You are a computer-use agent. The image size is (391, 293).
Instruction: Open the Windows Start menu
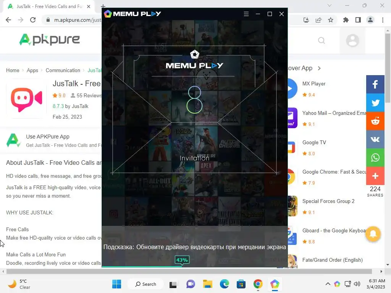click(117, 284)
